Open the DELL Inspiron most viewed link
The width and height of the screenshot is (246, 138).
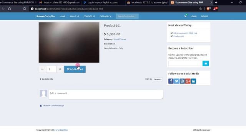185,33
